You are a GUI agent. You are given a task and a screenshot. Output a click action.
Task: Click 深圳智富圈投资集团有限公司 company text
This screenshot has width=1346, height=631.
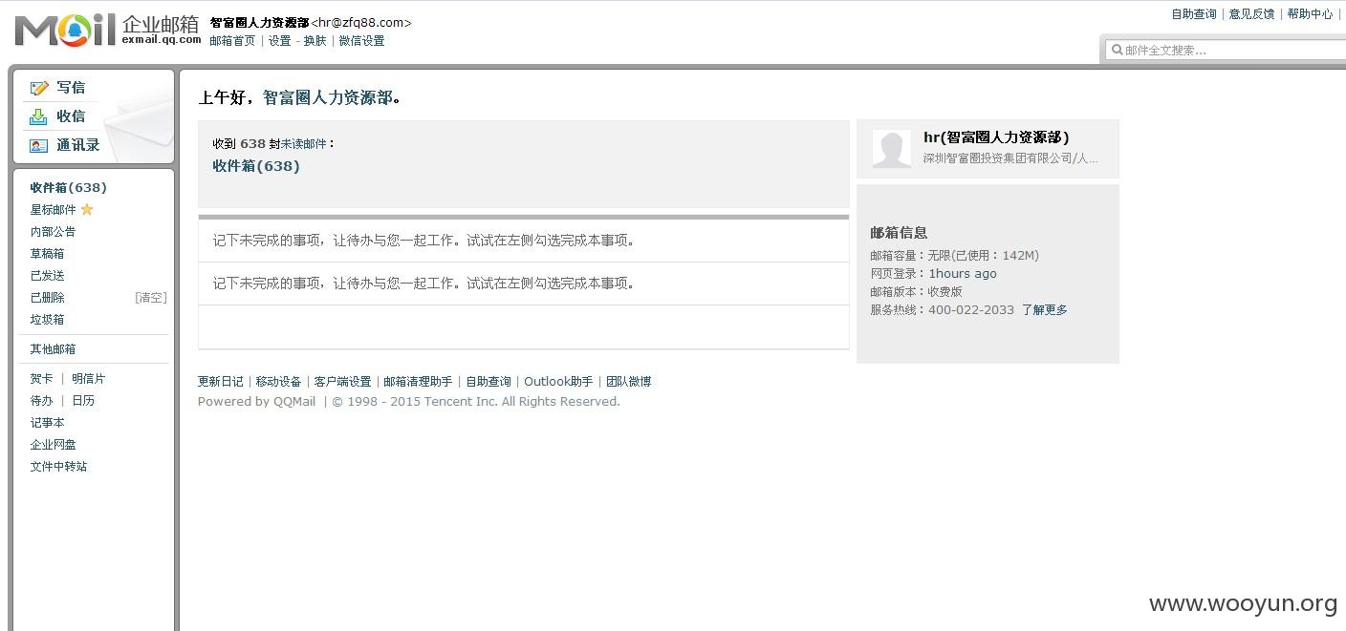1010,158
